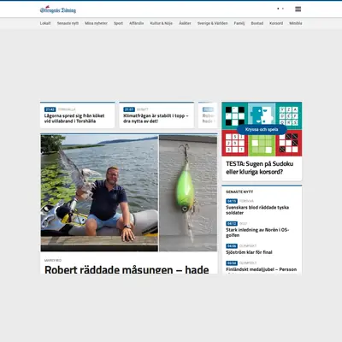Click the Krysta och spela button

pos(262,129)
